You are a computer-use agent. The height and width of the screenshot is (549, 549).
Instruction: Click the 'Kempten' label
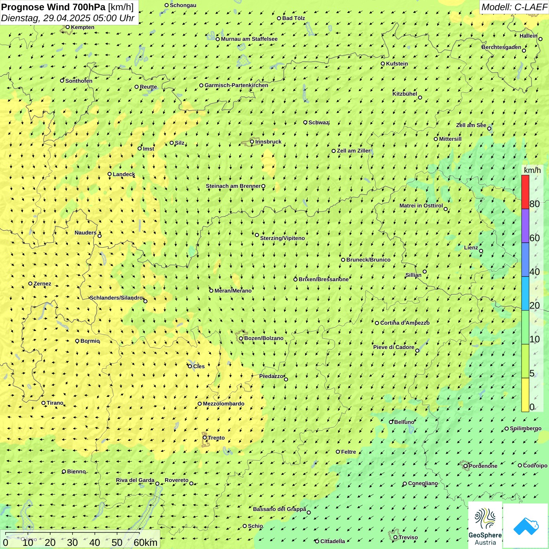point(83,27)
